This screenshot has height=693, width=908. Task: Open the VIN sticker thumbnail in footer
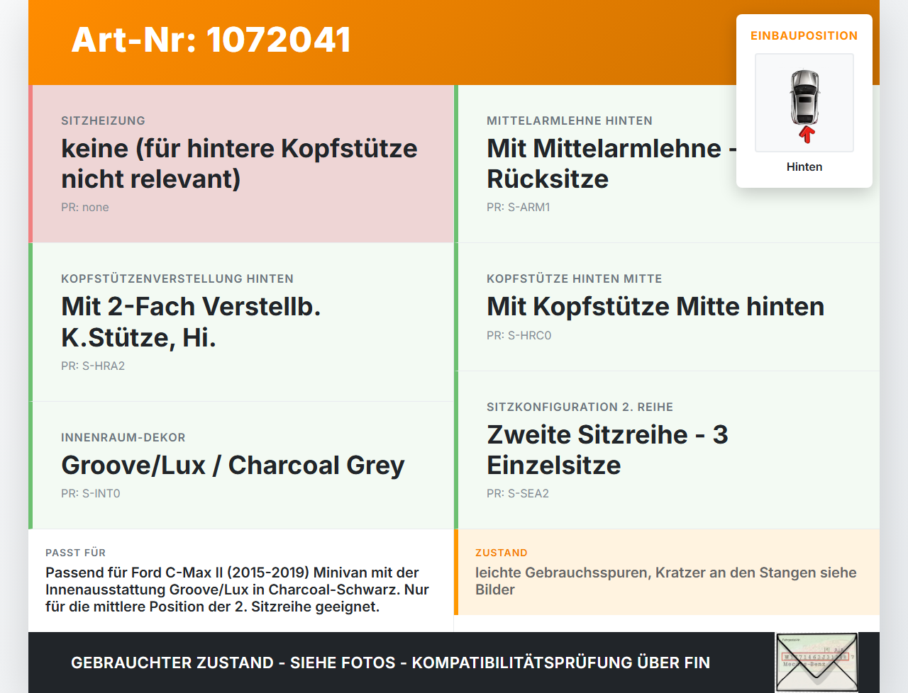[816, 663]
